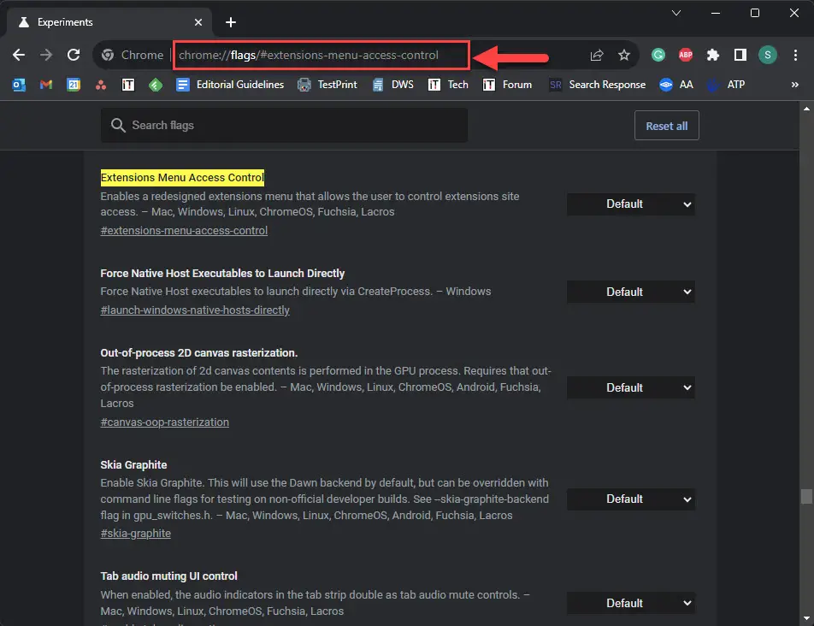Open the Gmail bookmark icon
The width and height of the screenshot is (814, 626).
tap(46, 85)
